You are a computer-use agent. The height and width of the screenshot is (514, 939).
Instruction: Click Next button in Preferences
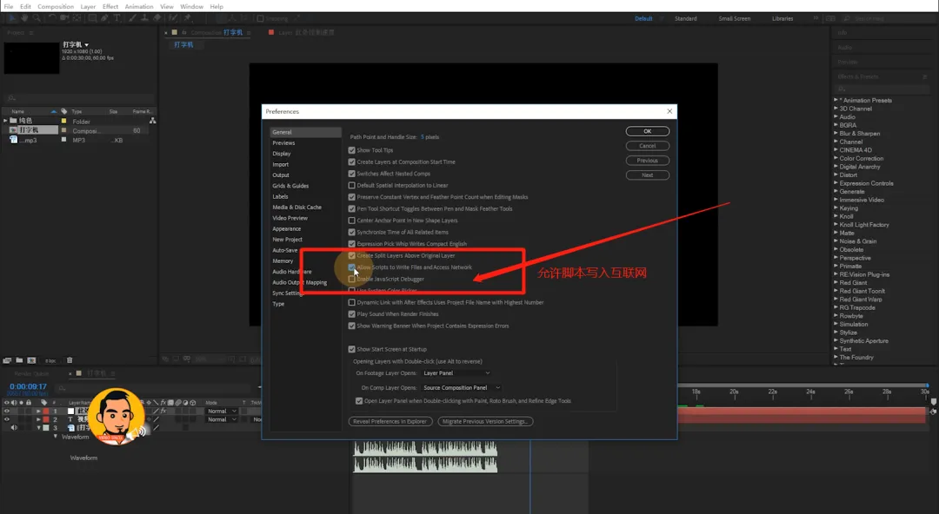point(648,175)
